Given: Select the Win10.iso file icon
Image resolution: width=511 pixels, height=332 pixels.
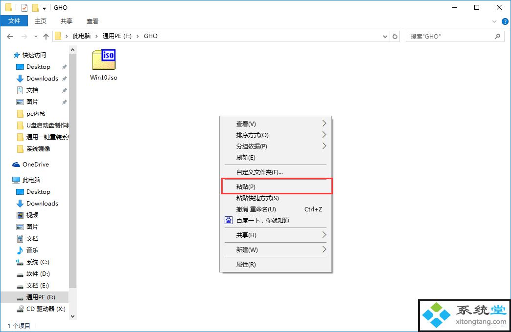Looking at the screenshot, I should tap(104, 60).
